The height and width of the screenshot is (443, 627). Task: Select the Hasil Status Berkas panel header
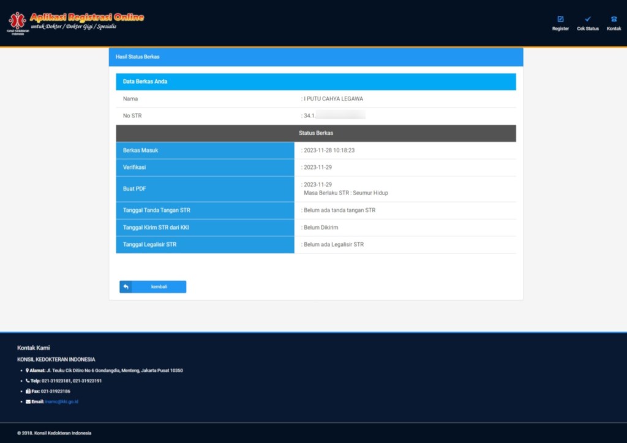(x=138, y=57)
